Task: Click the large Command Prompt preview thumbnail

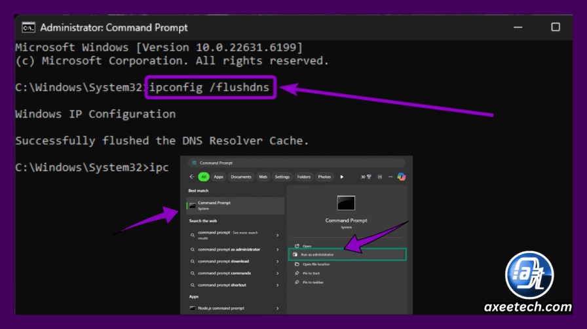Action: point(346,203)
